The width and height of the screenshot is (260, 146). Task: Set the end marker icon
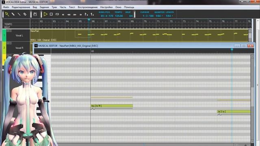(x=92, y=15)
